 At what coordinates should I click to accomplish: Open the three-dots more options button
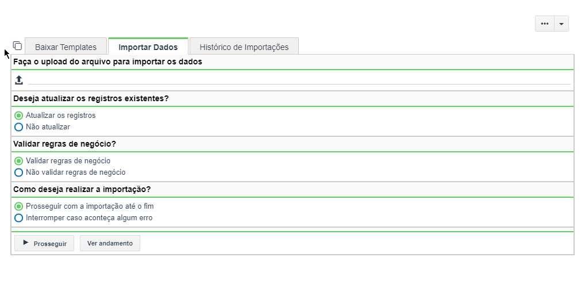click(x=545, y=24)
